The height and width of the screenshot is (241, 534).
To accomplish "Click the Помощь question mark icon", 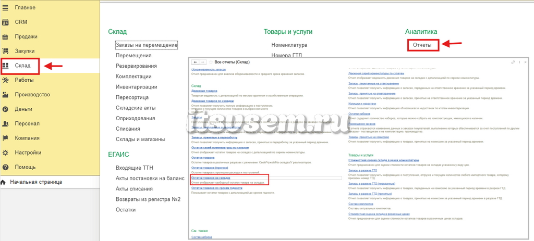I will [x=5, y=167].
